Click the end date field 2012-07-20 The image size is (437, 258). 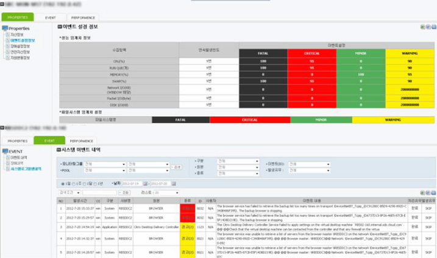160,184
